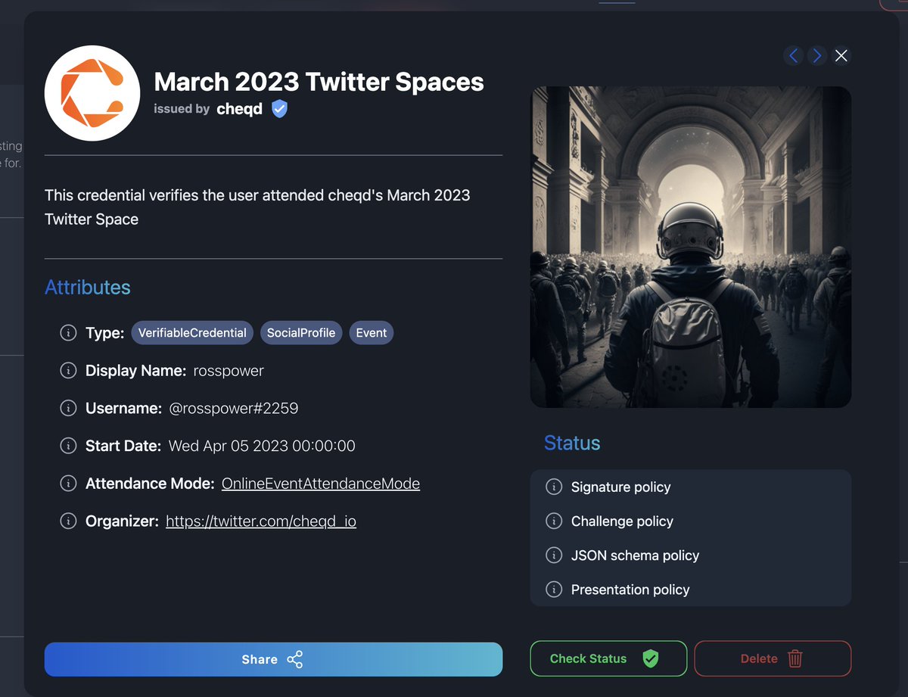Click the username value @rosspower#2259
908x697 pixels.
click(233, 409)
